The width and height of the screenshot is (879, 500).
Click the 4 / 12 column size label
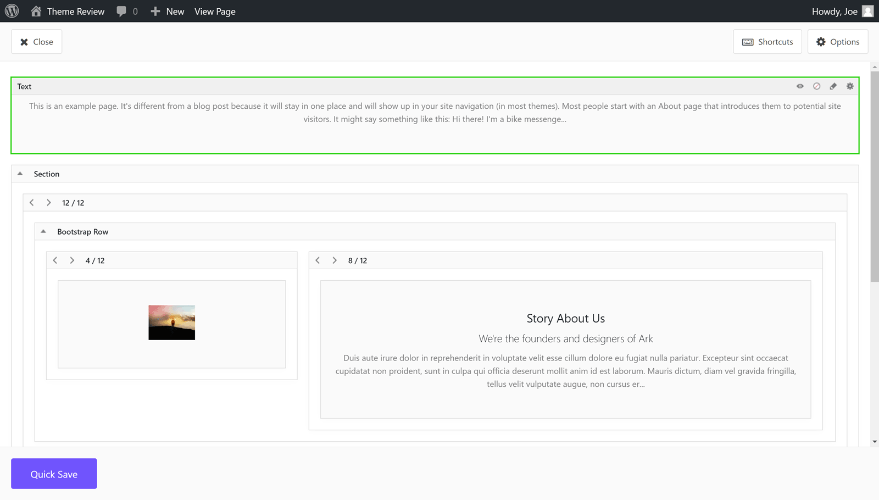[95, 260]
